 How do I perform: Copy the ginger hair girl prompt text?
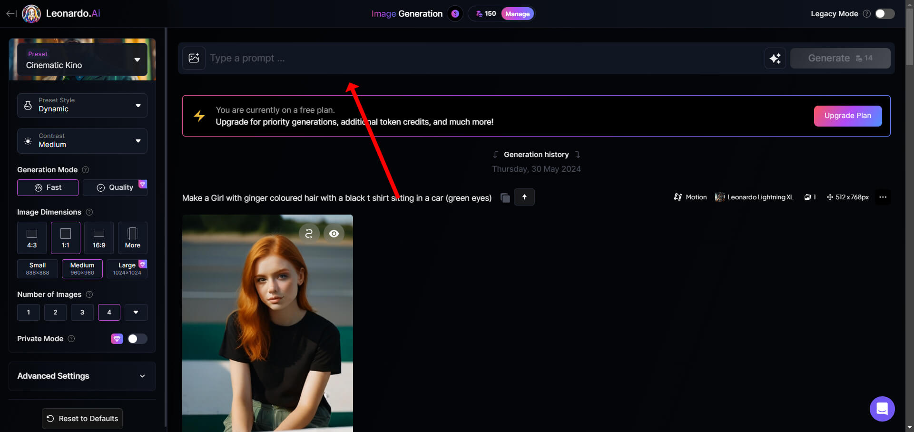coord(505,198)
